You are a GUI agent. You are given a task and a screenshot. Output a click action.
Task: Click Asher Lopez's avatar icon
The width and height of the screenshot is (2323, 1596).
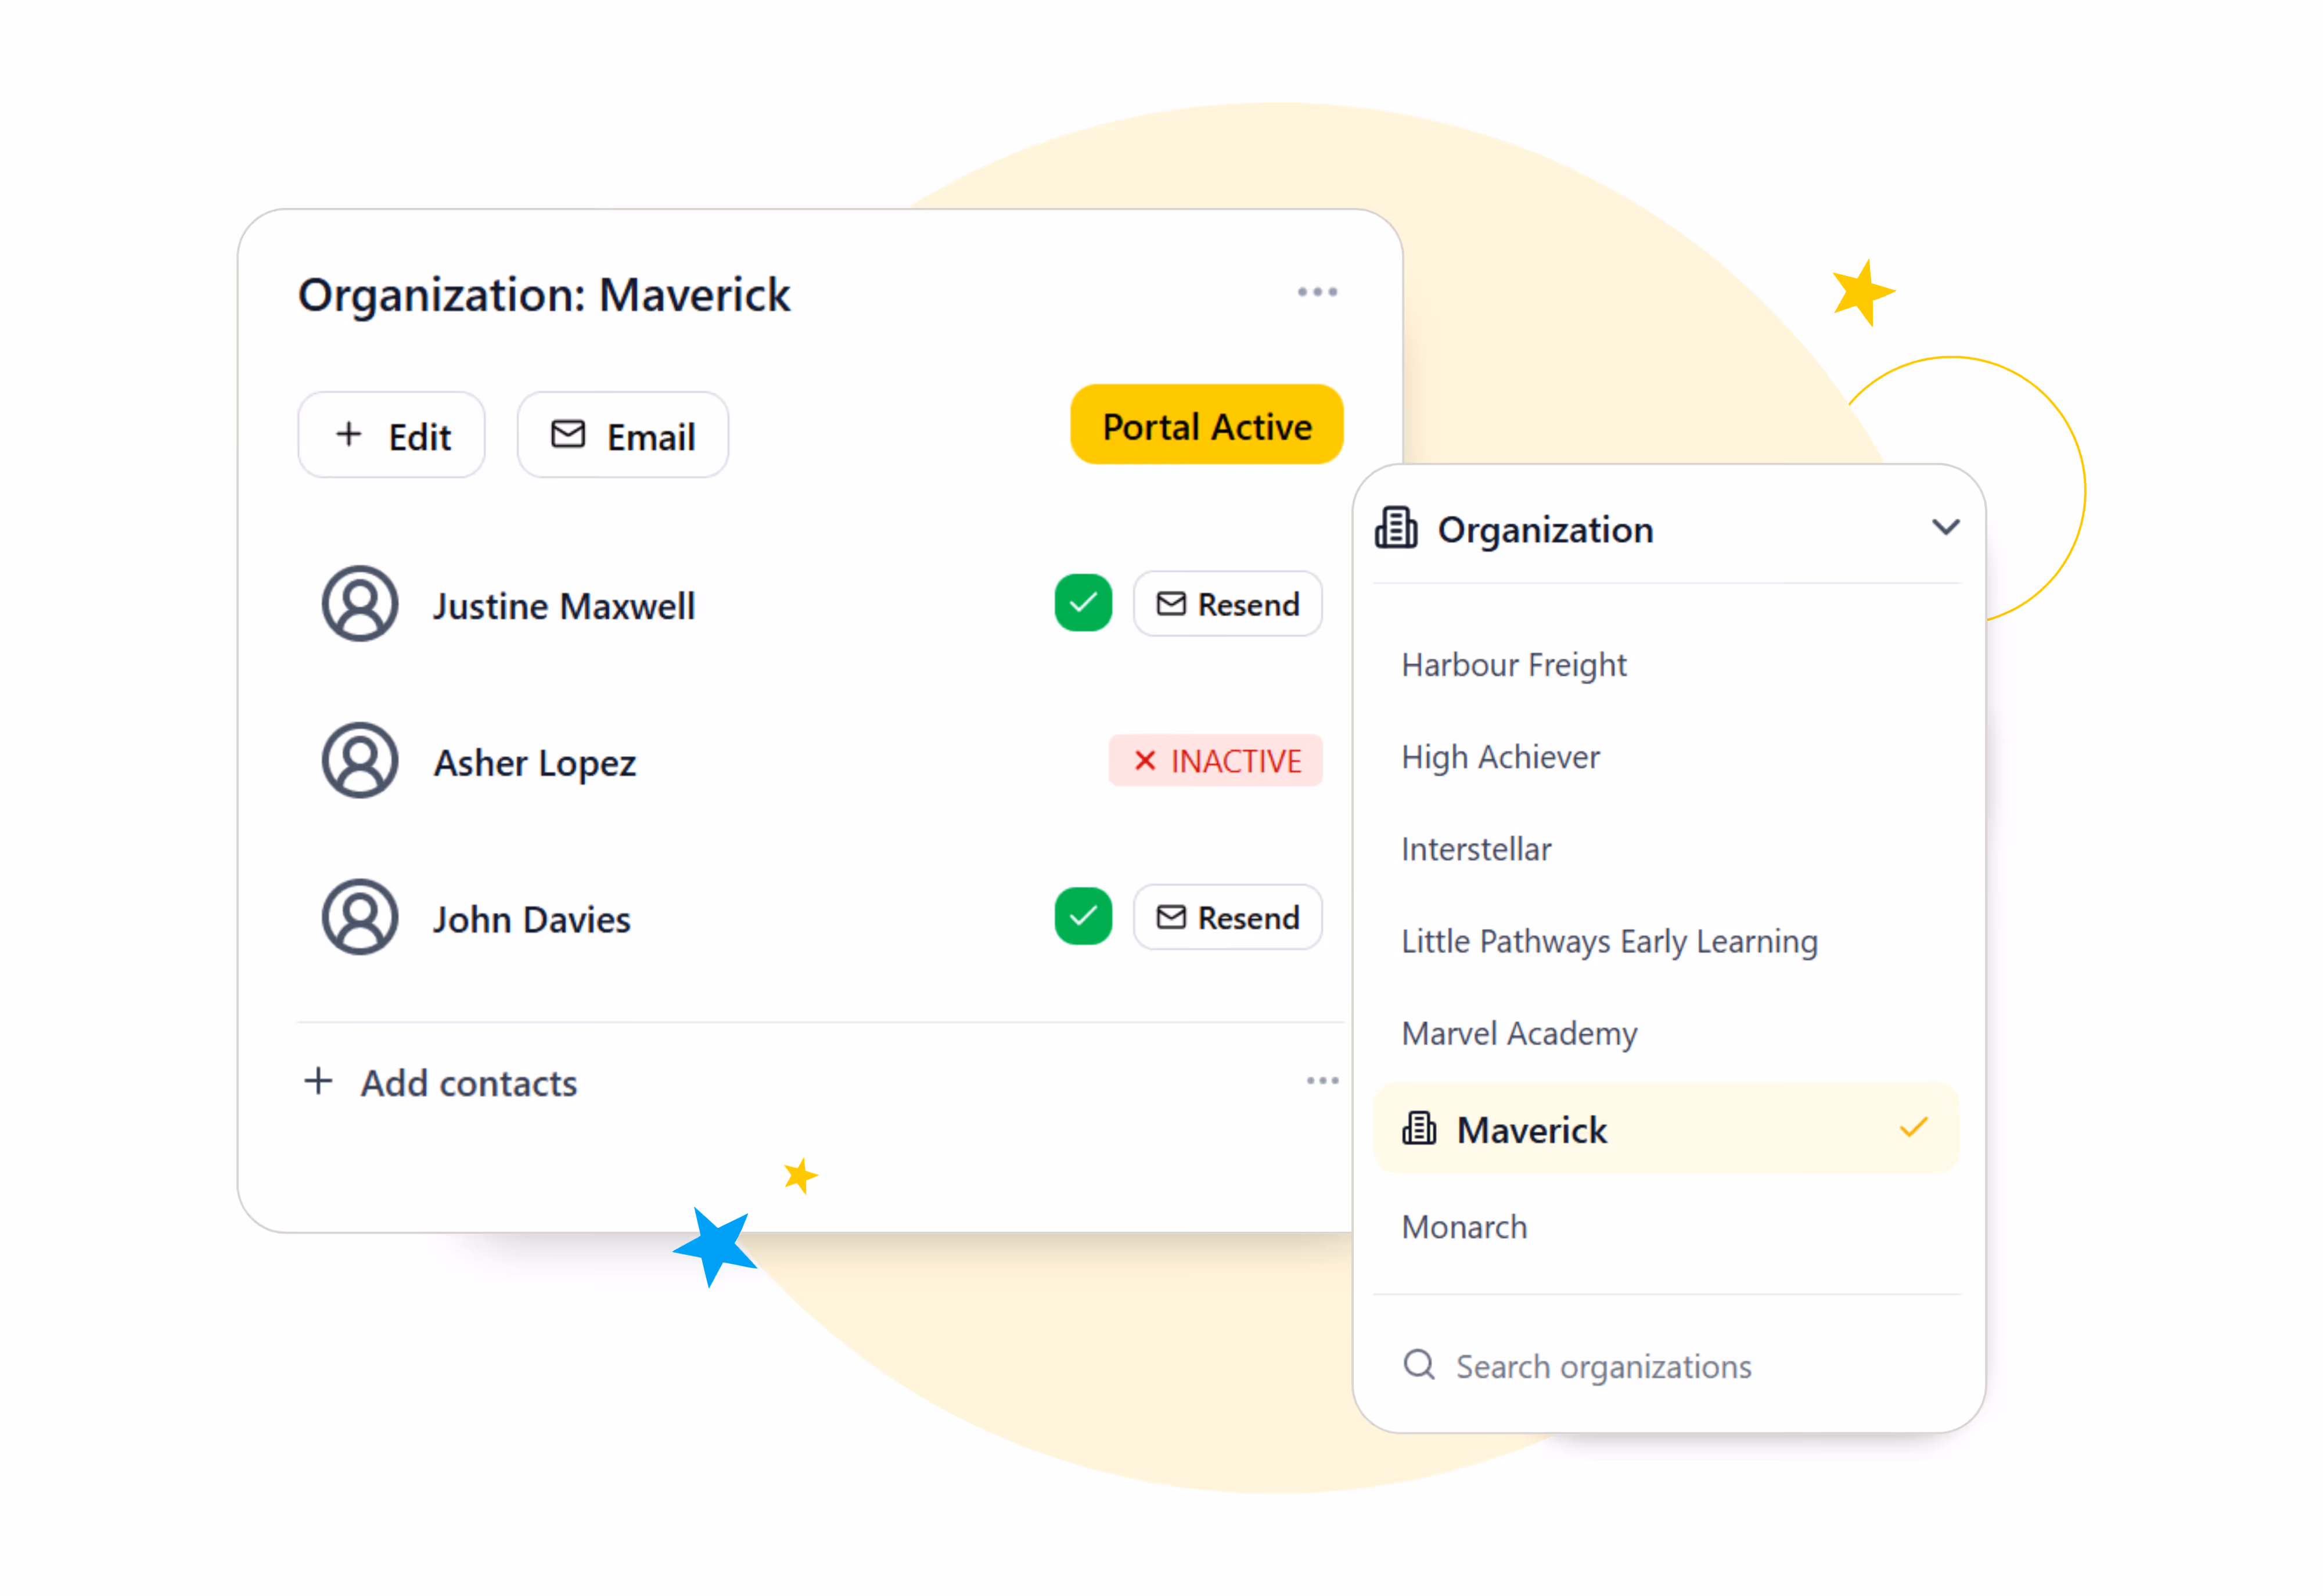[360, 761]
